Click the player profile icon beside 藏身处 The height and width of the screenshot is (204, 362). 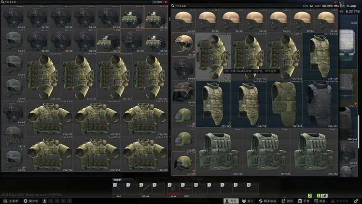(45, 201)
